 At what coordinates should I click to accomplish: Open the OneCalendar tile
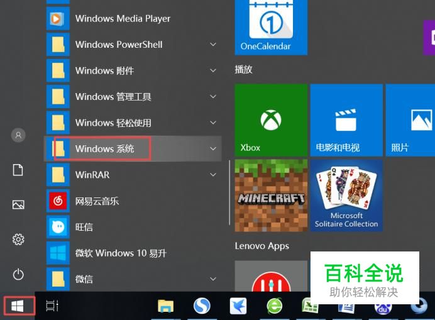pyautogui.click(x=271, y=28)
